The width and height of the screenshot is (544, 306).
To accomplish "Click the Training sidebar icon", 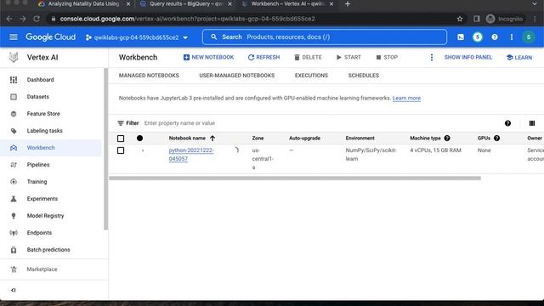I will [14, 182].
